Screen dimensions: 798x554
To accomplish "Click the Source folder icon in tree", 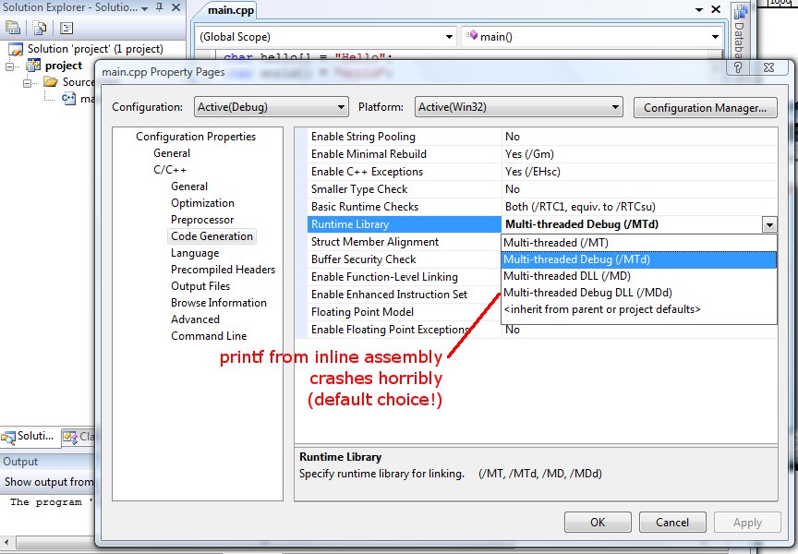I will [x=51, y=81].
